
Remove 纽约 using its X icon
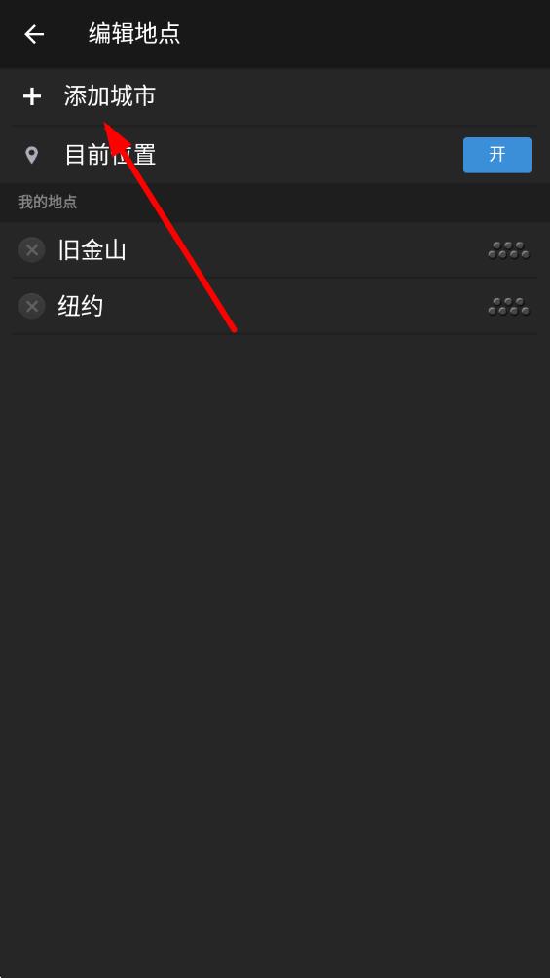(x=32, y=306)
